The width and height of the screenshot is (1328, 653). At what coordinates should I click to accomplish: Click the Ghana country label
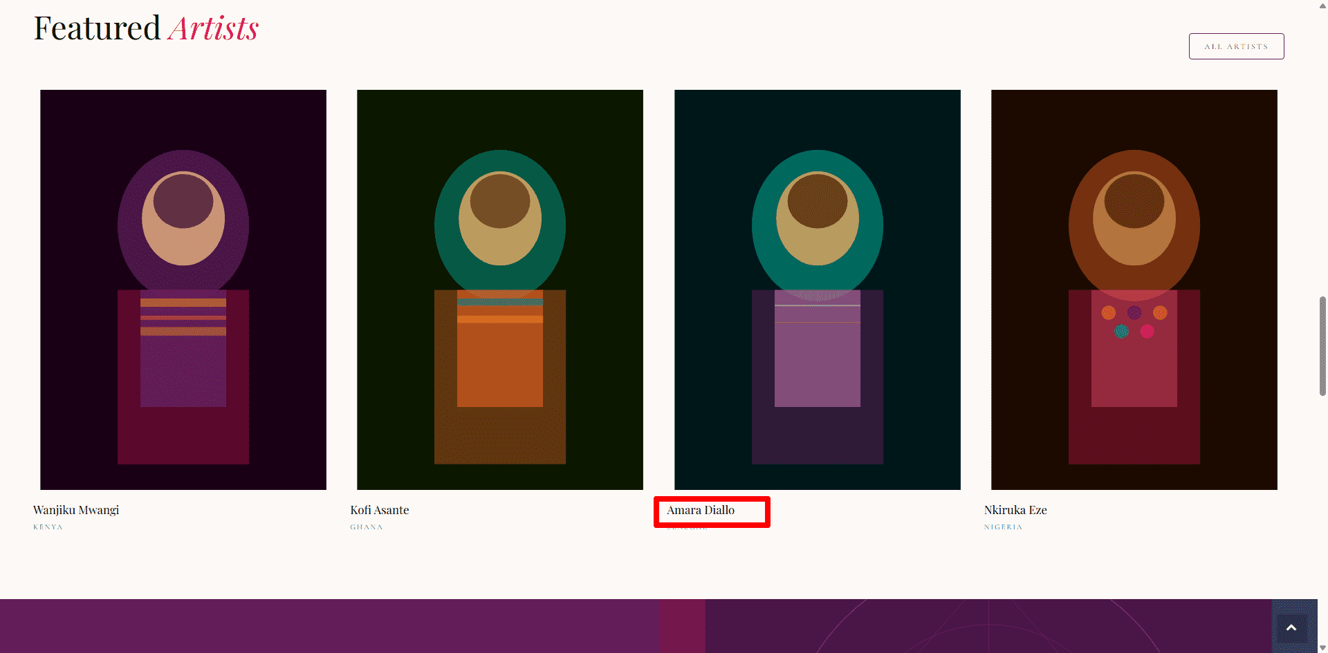[x=367, y=527]
